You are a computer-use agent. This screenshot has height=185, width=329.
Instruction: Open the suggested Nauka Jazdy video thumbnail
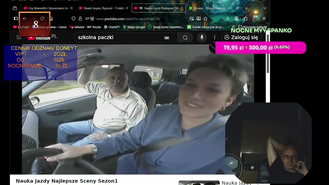point(199,183)
